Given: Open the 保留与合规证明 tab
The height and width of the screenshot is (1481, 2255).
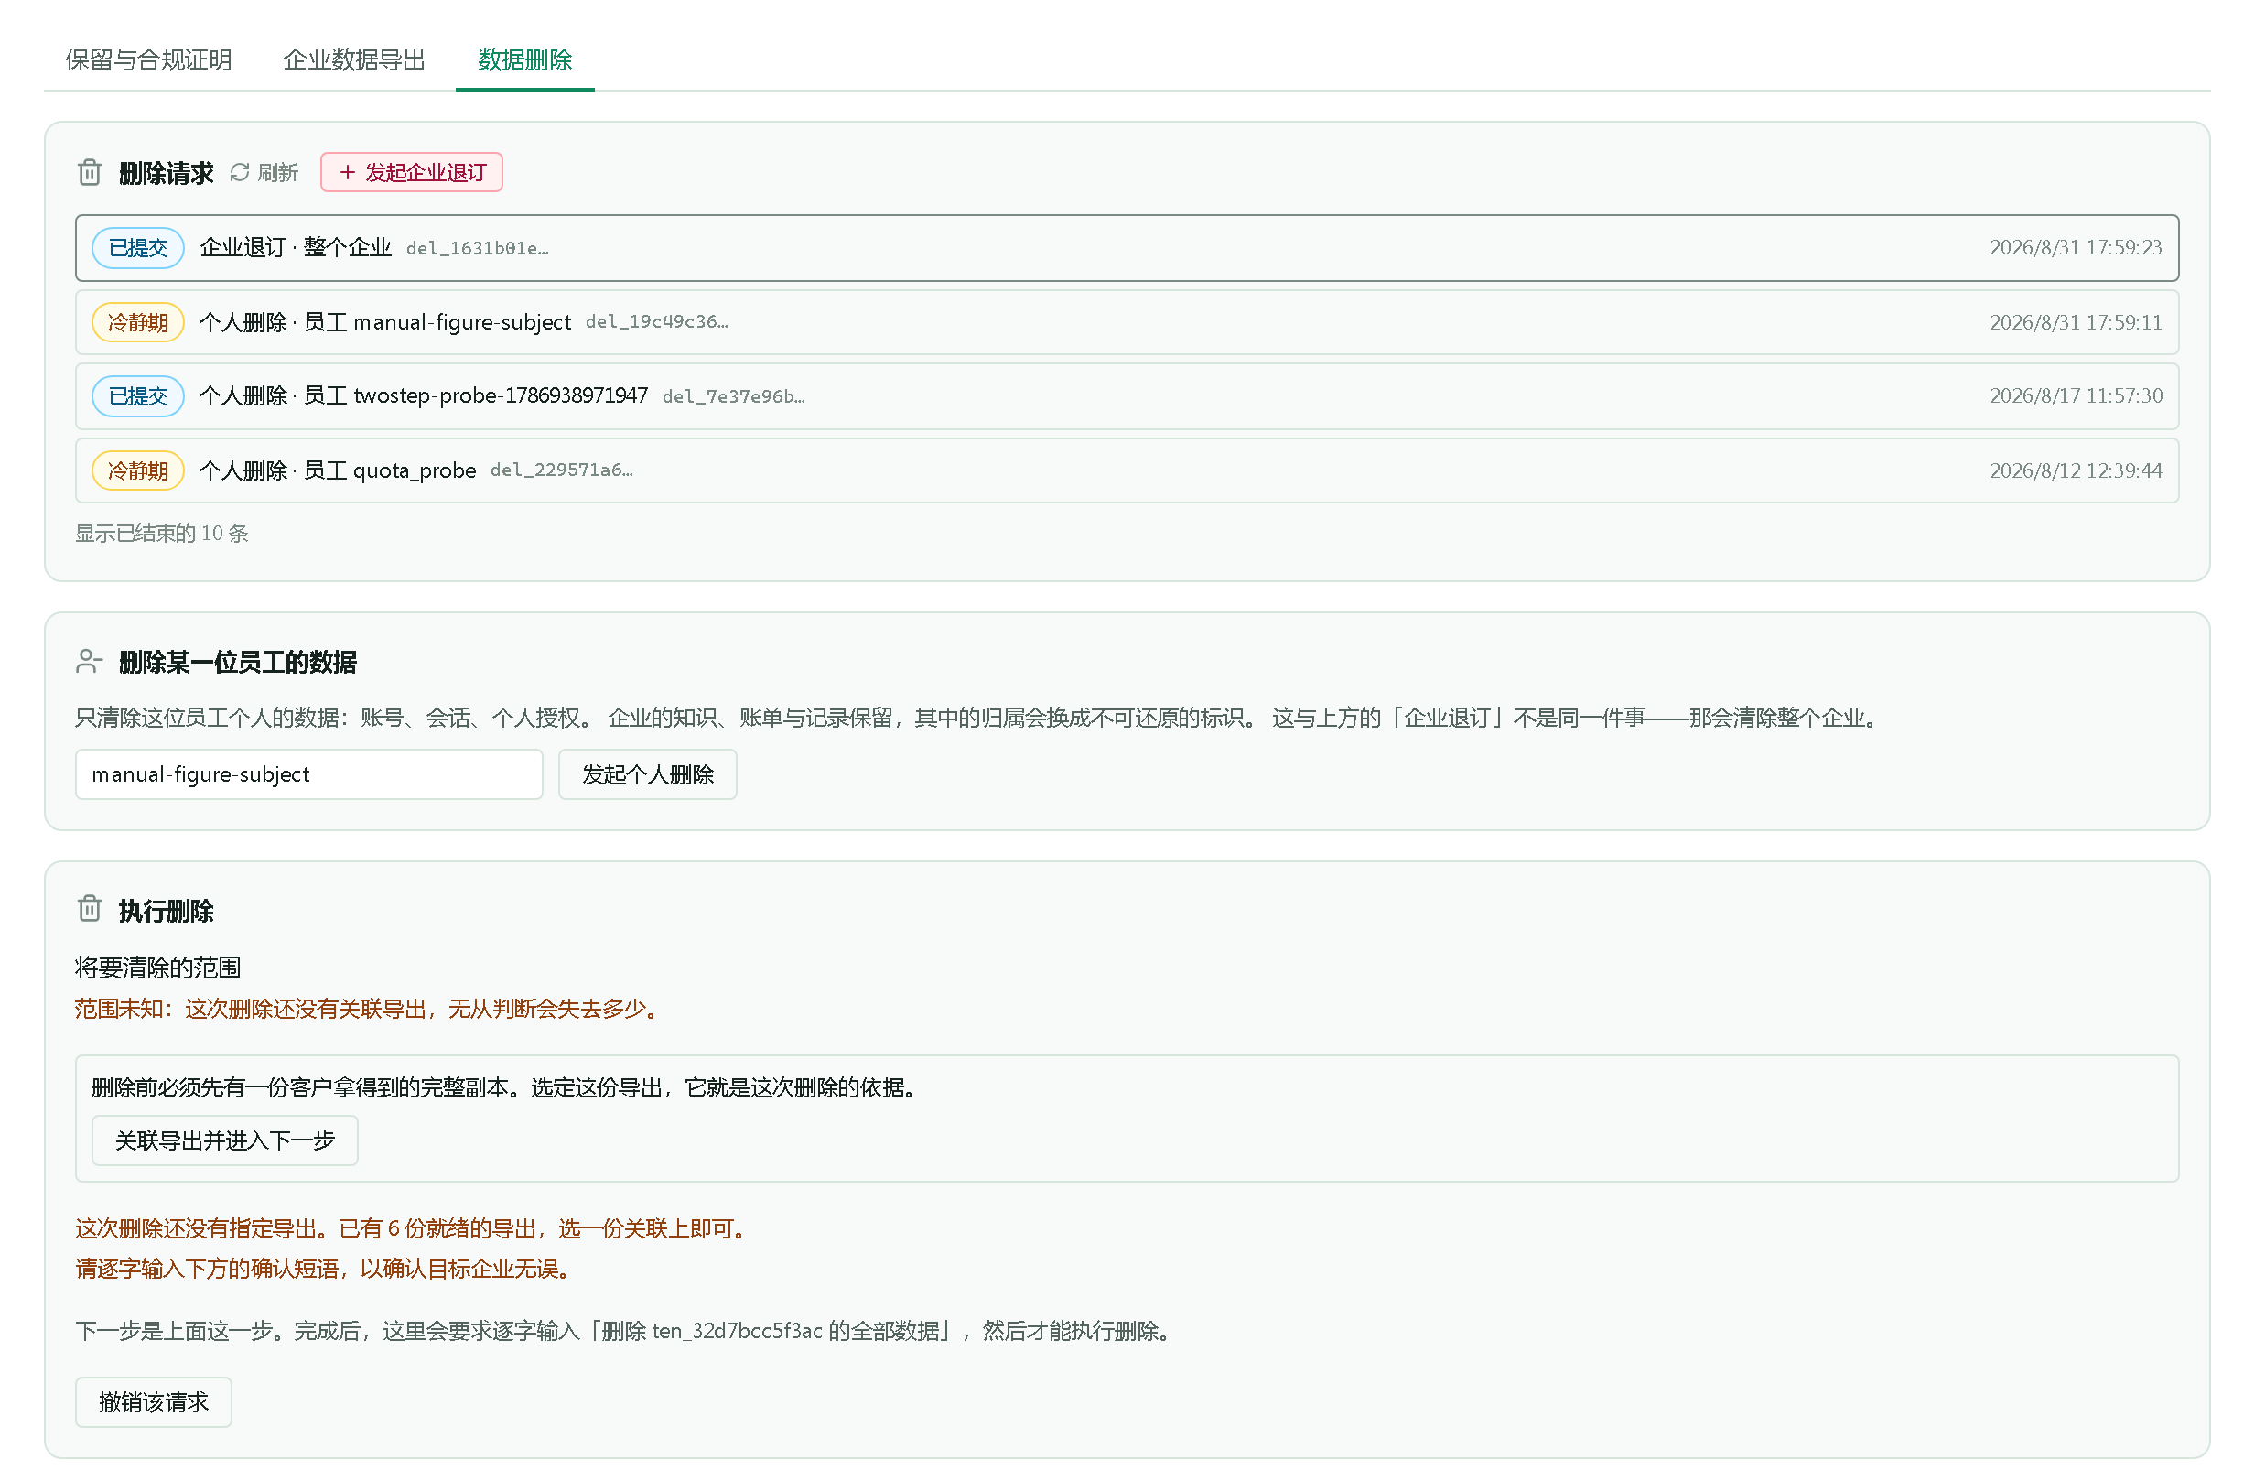Looking at the screenshot, I should coord(149,59).
